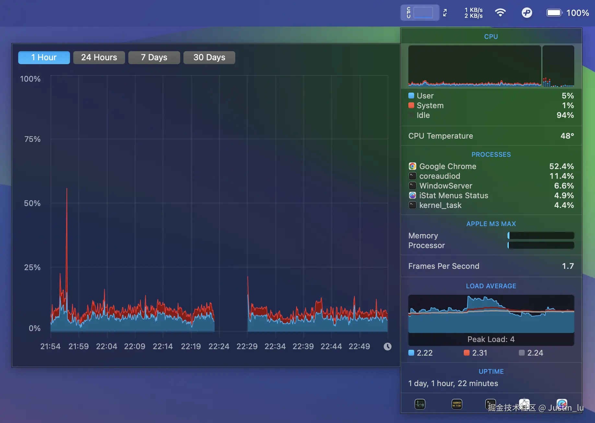Image resolution: width=595 pixels, height=423 pixels.
Task: Click the Peak Load: 4 label
Action: [491, 339]
